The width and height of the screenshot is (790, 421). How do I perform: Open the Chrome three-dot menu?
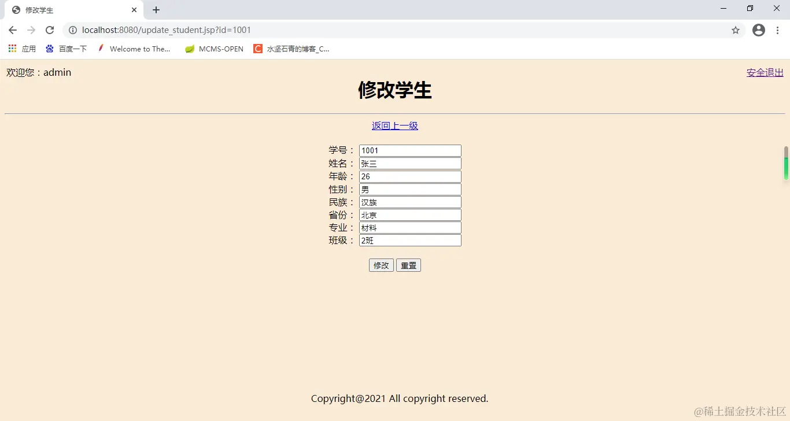pos(777,30)
